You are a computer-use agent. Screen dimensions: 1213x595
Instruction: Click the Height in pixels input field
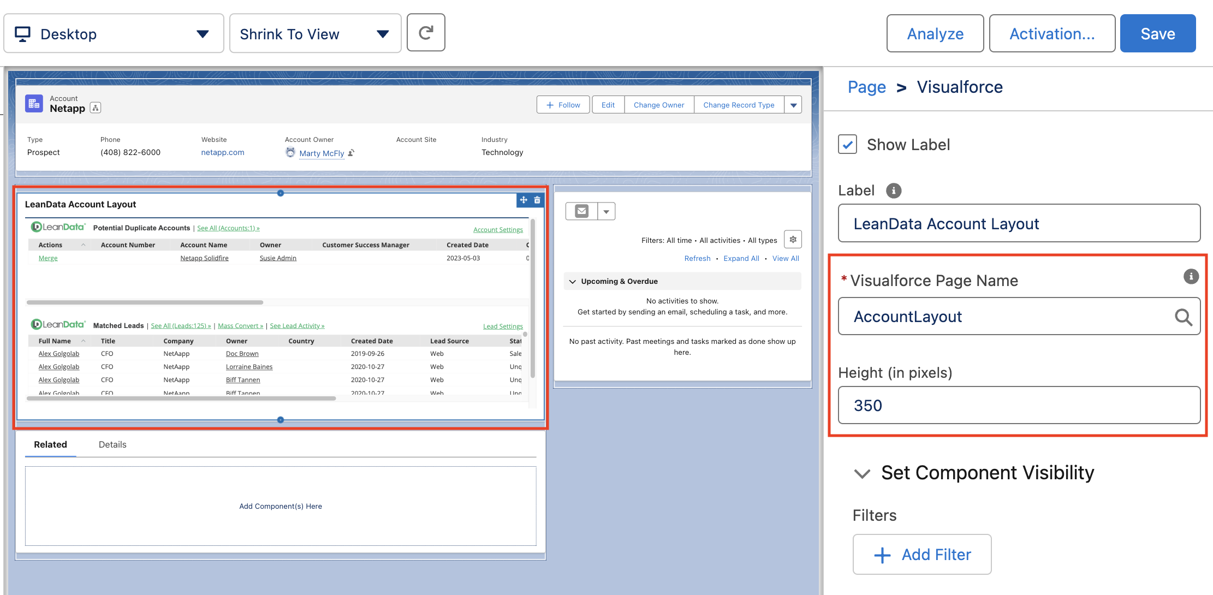pos(1019,405)
